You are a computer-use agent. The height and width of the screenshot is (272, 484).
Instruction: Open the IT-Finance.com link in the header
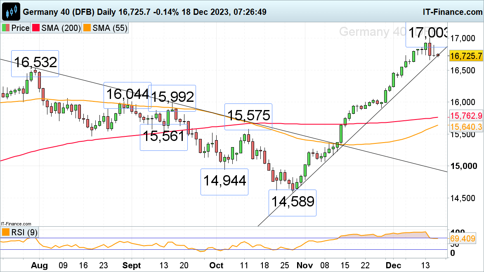click(453, 12)
